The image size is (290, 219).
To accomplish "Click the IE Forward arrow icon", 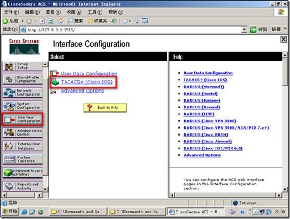I will pos(29,21).
